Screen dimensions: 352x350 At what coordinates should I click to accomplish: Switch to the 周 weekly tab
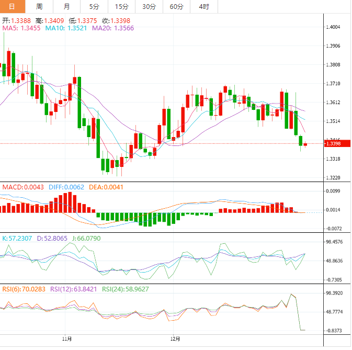click(39, 6)
